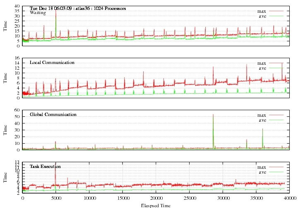Screen dimensions: 298x208
Task: Click tallest spike in Global Communication plot
Action: (x=213, y=116)
